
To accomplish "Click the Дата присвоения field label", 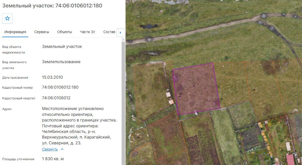I will 15,78.
